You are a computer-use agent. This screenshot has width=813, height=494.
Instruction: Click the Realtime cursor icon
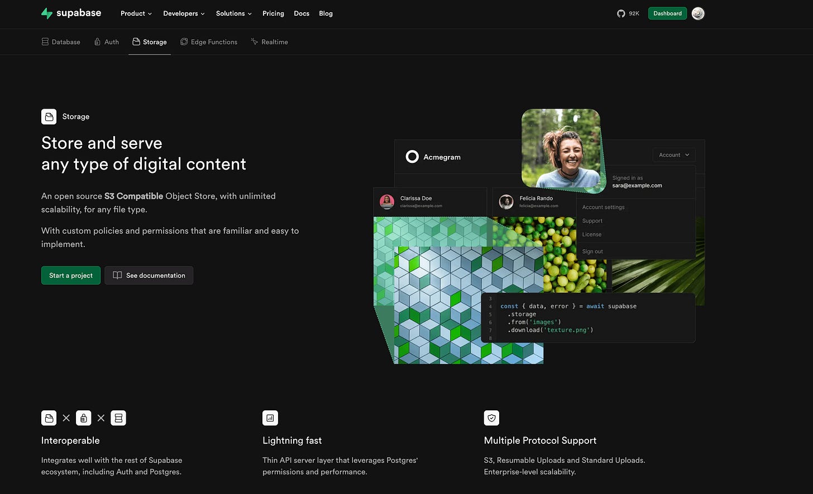[x=255, y=42]
